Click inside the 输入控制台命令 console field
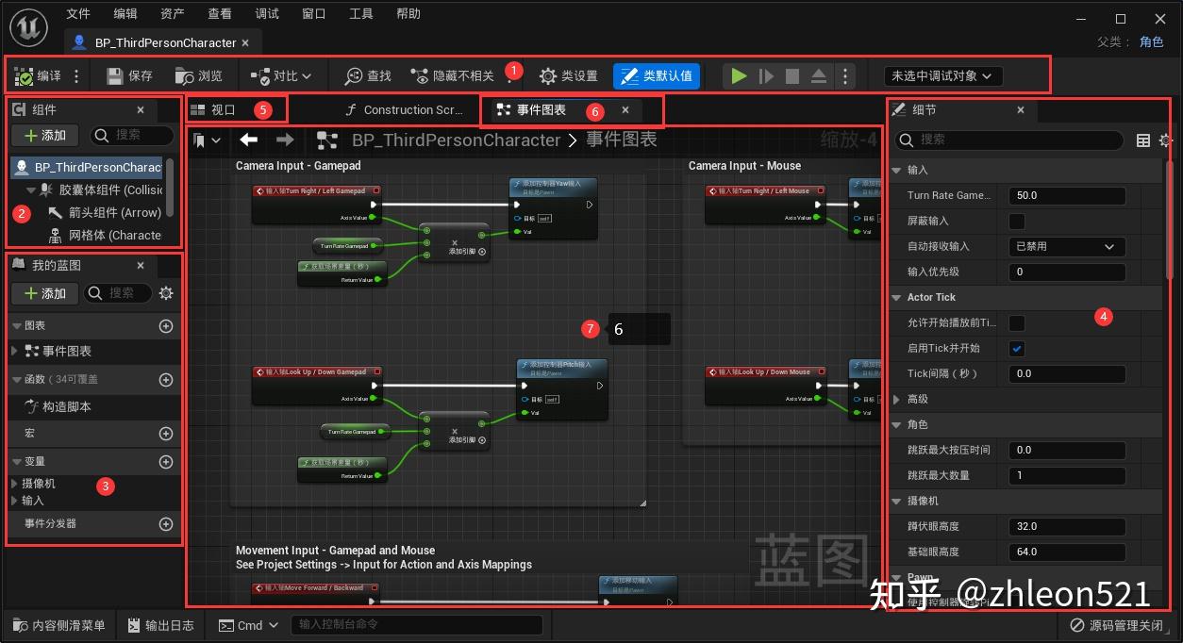The height and width of the screenshot is (643, 1183). pyautogui.click(x=415, y=624)
